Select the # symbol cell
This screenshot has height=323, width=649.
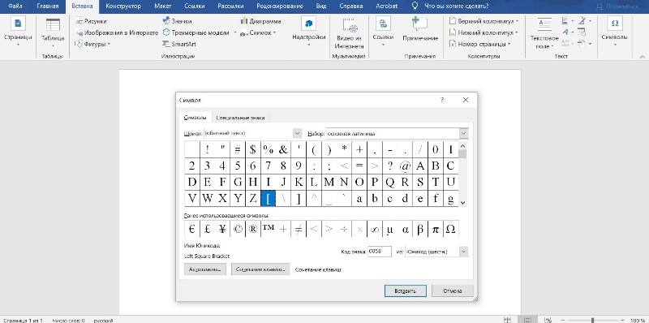(x=238, y=149)
